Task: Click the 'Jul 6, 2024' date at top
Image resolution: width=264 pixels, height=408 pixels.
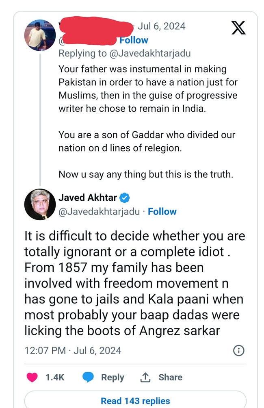Action: coord(161,26)
